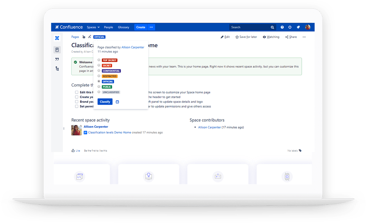Choose the orange RESTRICTED label
The height and width of the screenshot is (223, 366).
110,76
